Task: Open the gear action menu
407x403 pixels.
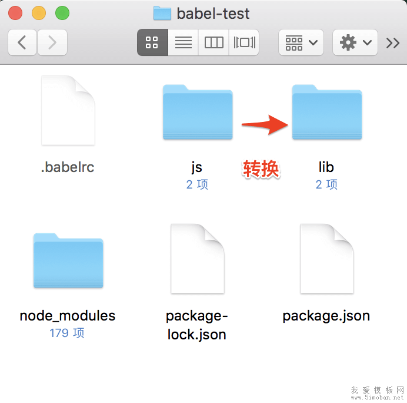Action: (x=355, y=42)
